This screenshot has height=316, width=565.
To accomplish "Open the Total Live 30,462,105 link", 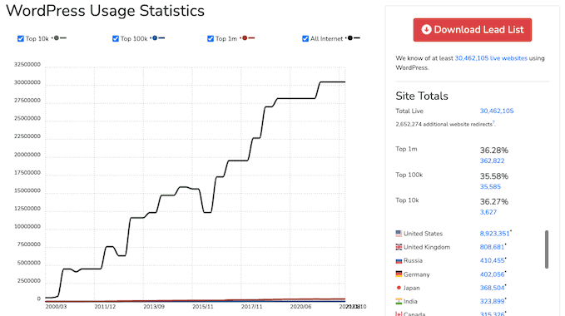I will click(497, 111).
